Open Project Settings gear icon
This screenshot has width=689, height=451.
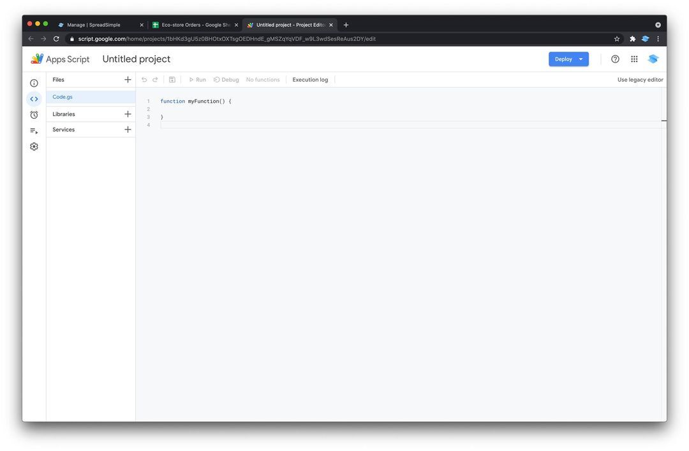pyautogui.click(x=34, y=146)
